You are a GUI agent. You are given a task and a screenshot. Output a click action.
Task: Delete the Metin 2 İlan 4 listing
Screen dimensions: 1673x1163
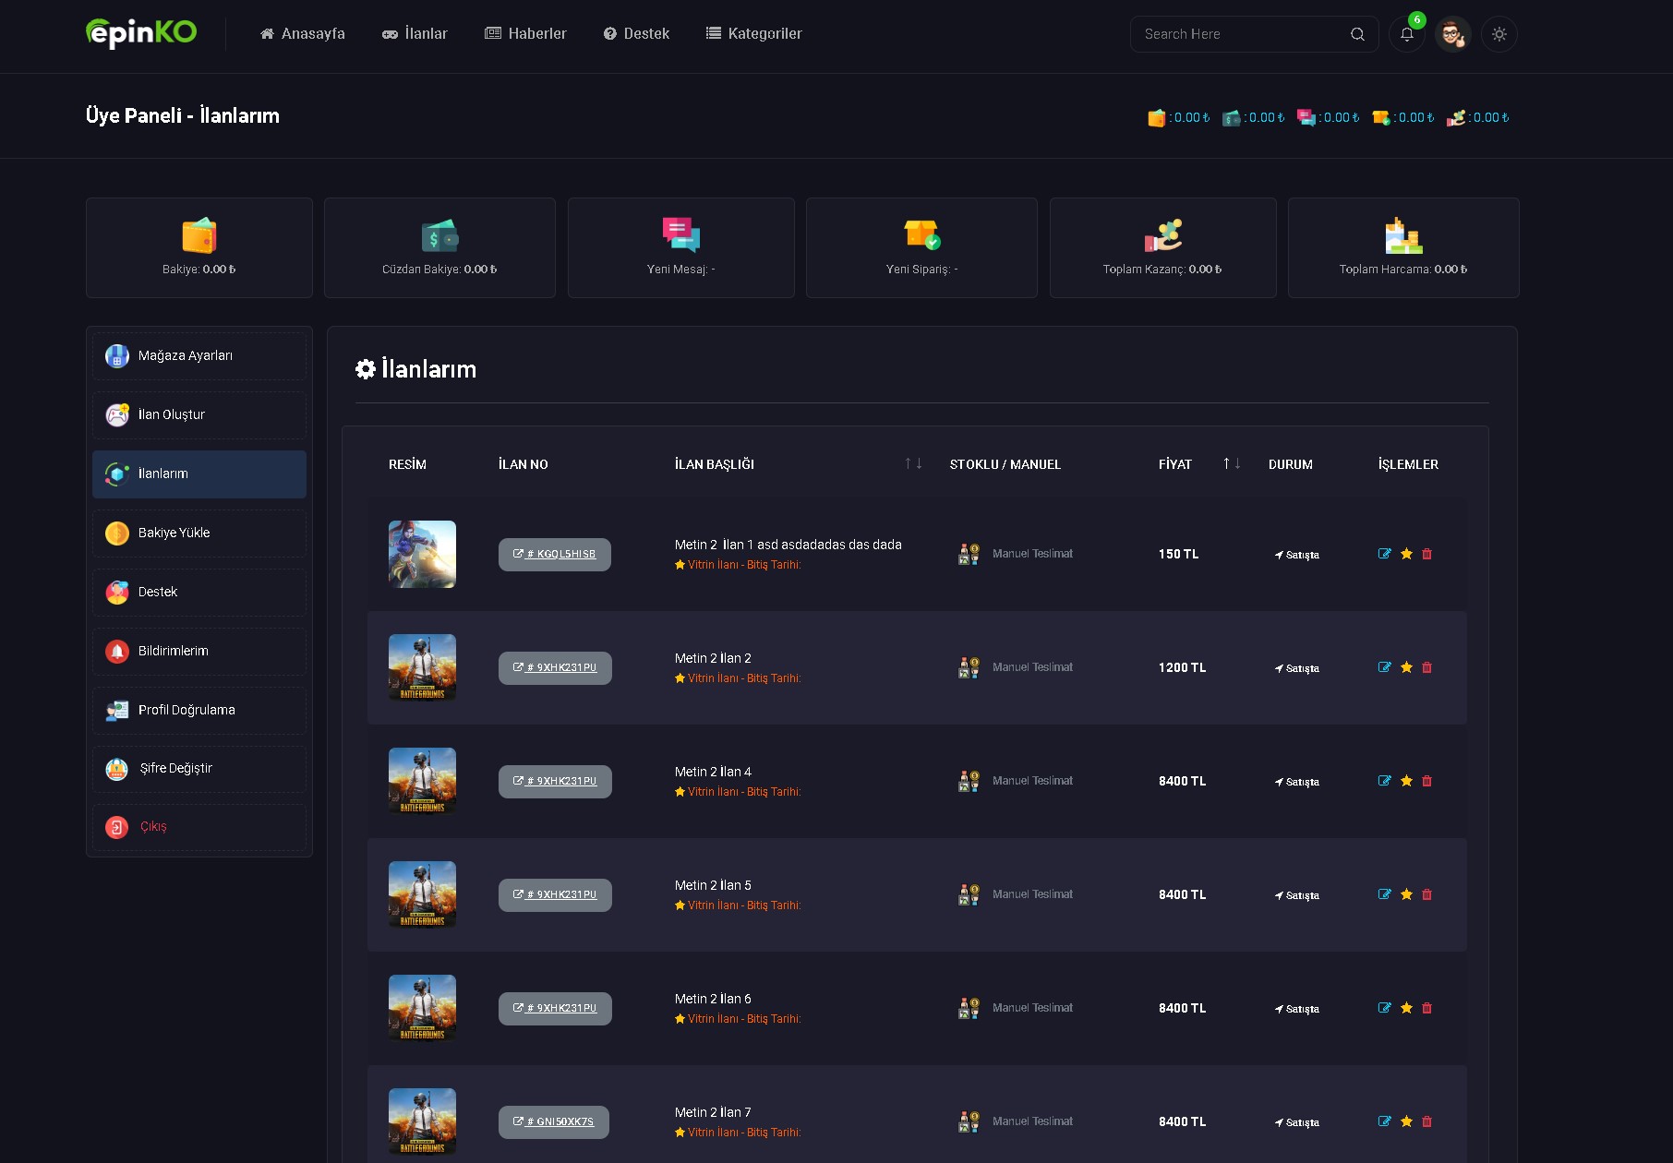click(x=1426, y=781)
